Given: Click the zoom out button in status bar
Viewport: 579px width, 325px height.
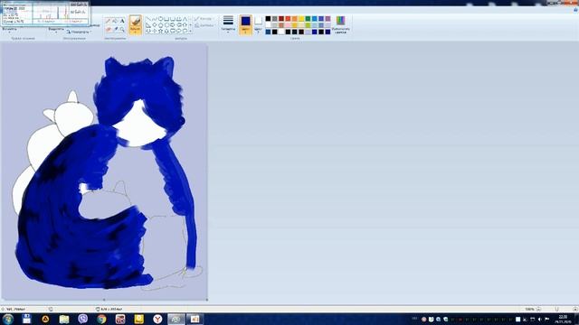Looking at the screenshot, I should tap(538, 309).
